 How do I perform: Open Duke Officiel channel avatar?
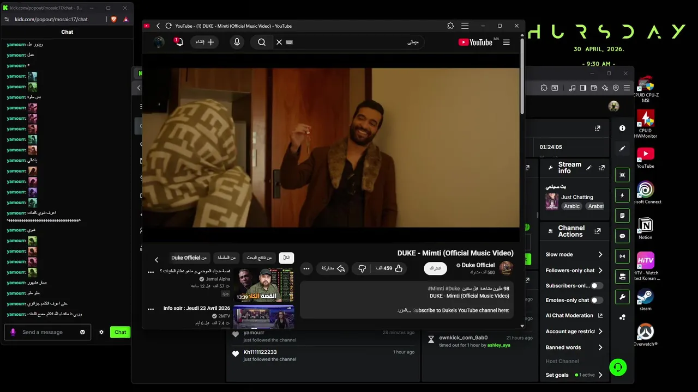(506, 268)
